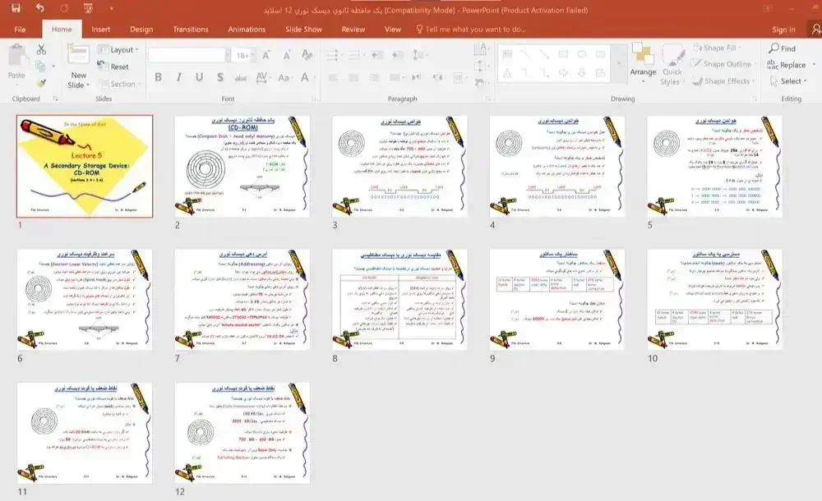Switch to the Transitions tab

190,30
